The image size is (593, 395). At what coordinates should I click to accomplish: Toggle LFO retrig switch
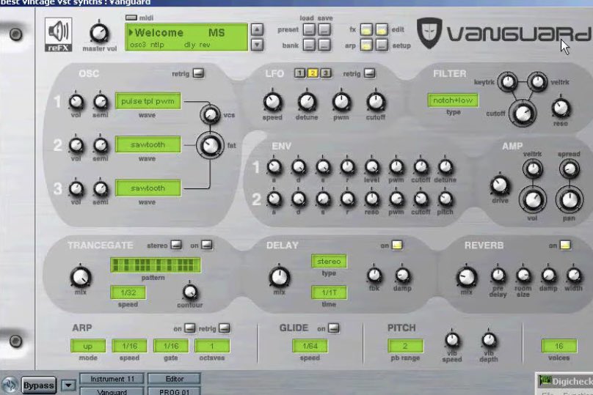[369, 73]
